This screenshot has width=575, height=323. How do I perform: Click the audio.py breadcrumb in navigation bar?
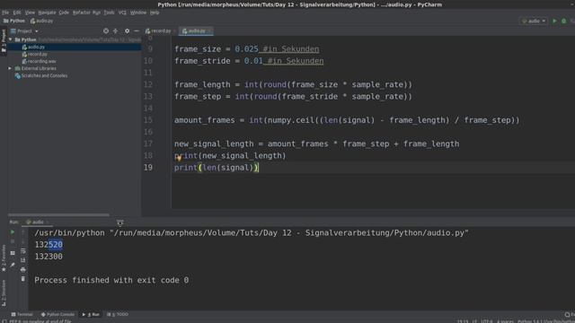click(41, 22)
